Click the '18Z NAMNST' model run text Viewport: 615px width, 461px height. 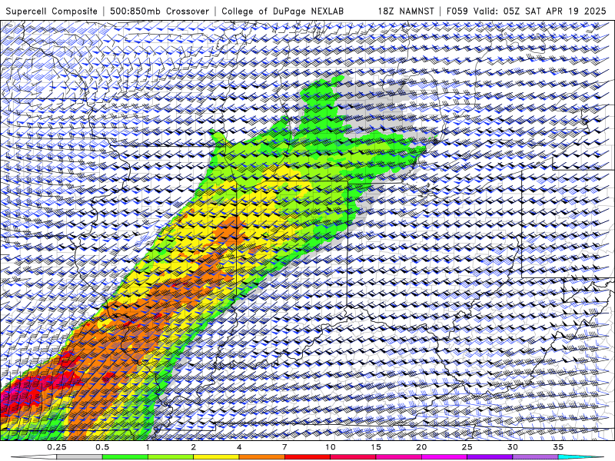(x=406, y=11)
